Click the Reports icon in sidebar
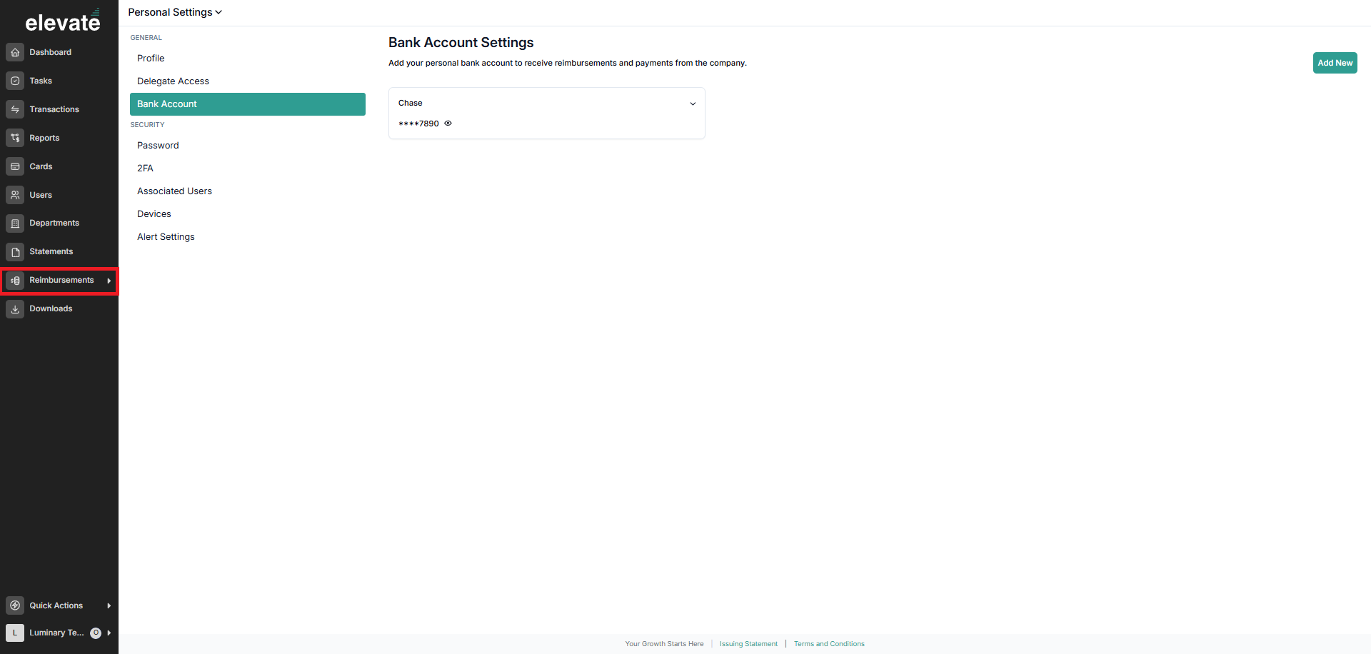Image resolution: width=1371 pixels, height=654 pixels. (15, 138)
